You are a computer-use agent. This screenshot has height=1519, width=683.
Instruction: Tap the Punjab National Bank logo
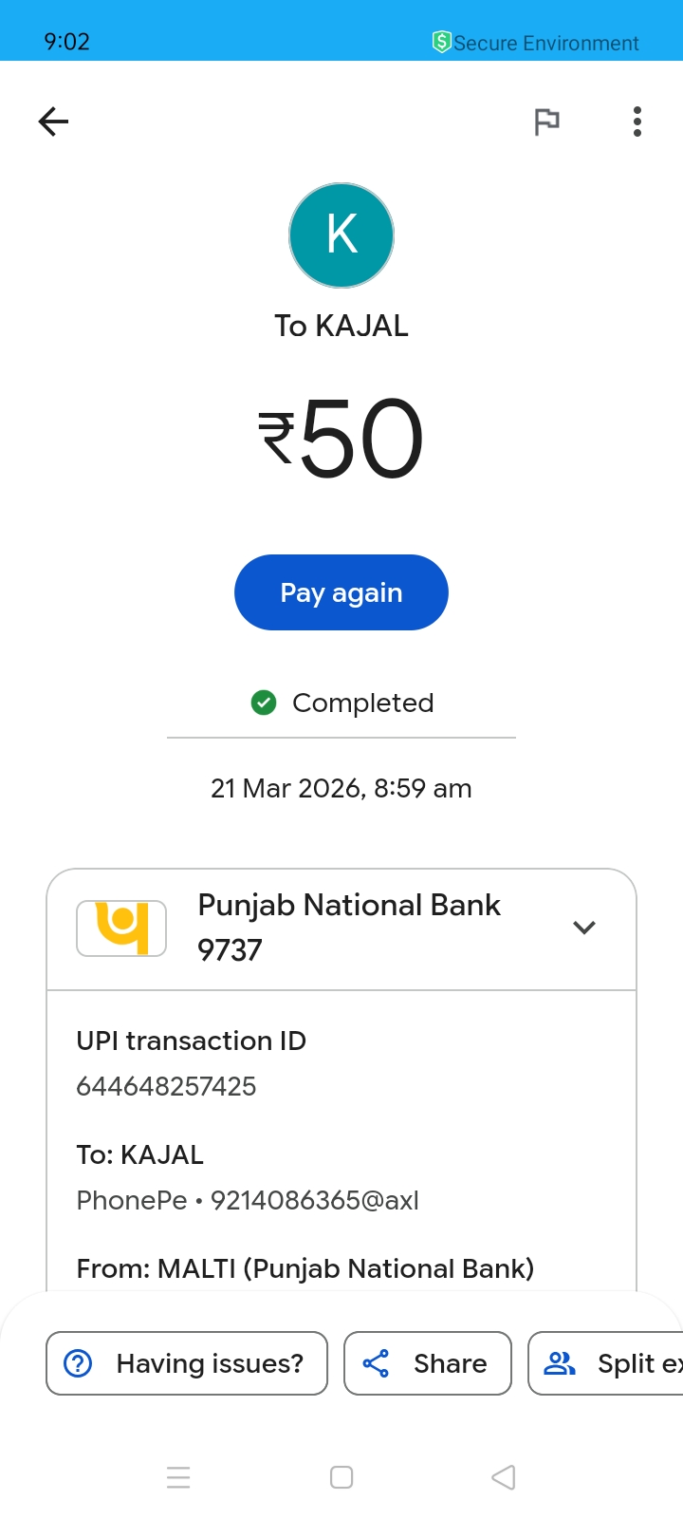coord(121,928)
